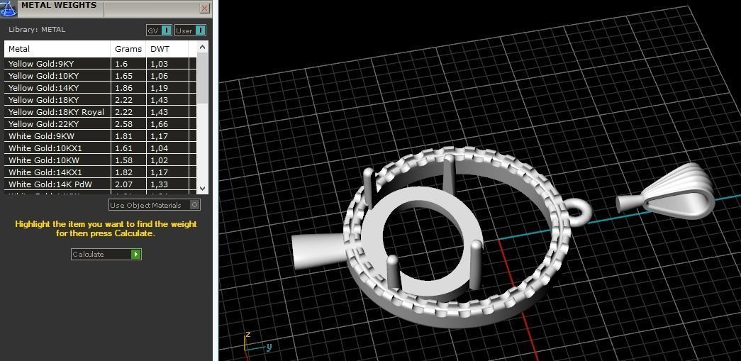Sort by the Metal column header
The width and height of the screenshot is (741, 361).
pyautogui.click(x=57, y=49)
